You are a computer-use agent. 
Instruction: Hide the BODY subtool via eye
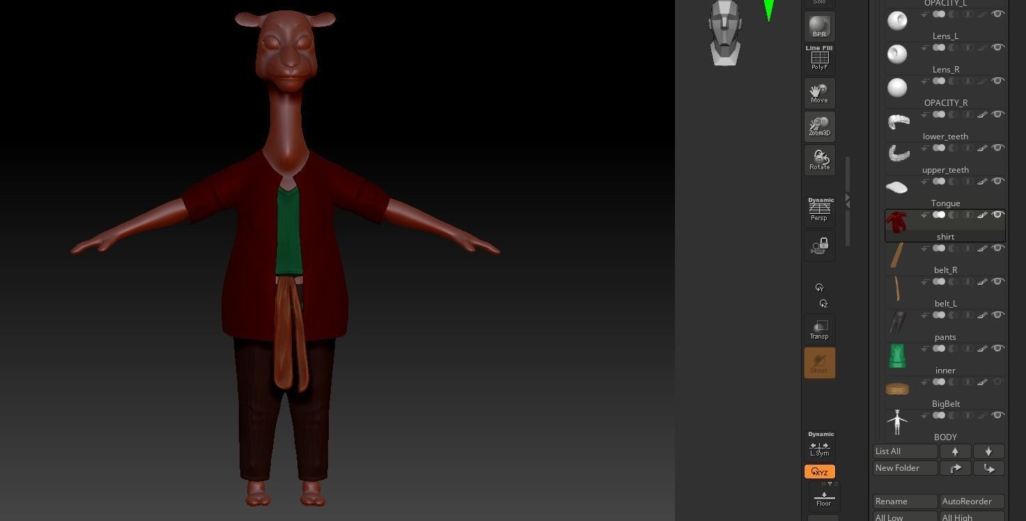pyautogui.click(x=997, y=415)
